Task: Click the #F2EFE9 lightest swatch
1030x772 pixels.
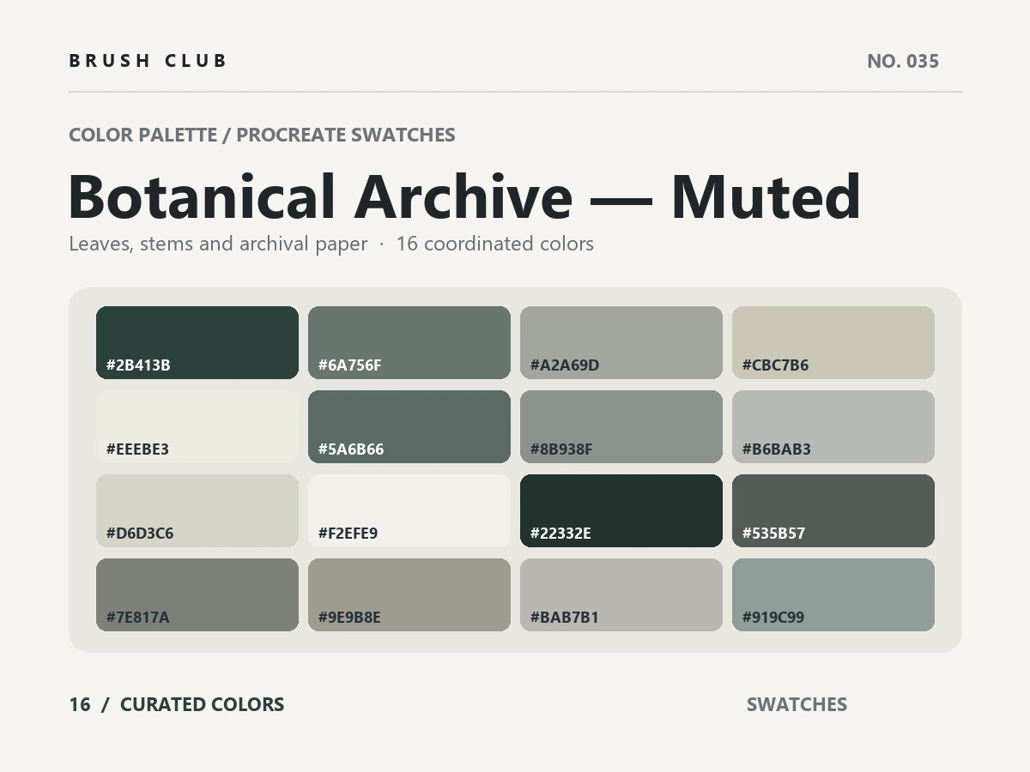Action: pos(409,510)
